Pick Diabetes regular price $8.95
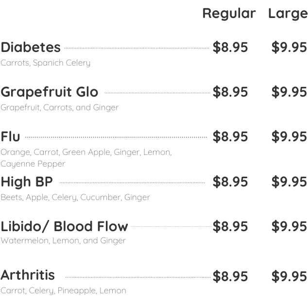This screenshot has height=304, width=308. [230, 48]
